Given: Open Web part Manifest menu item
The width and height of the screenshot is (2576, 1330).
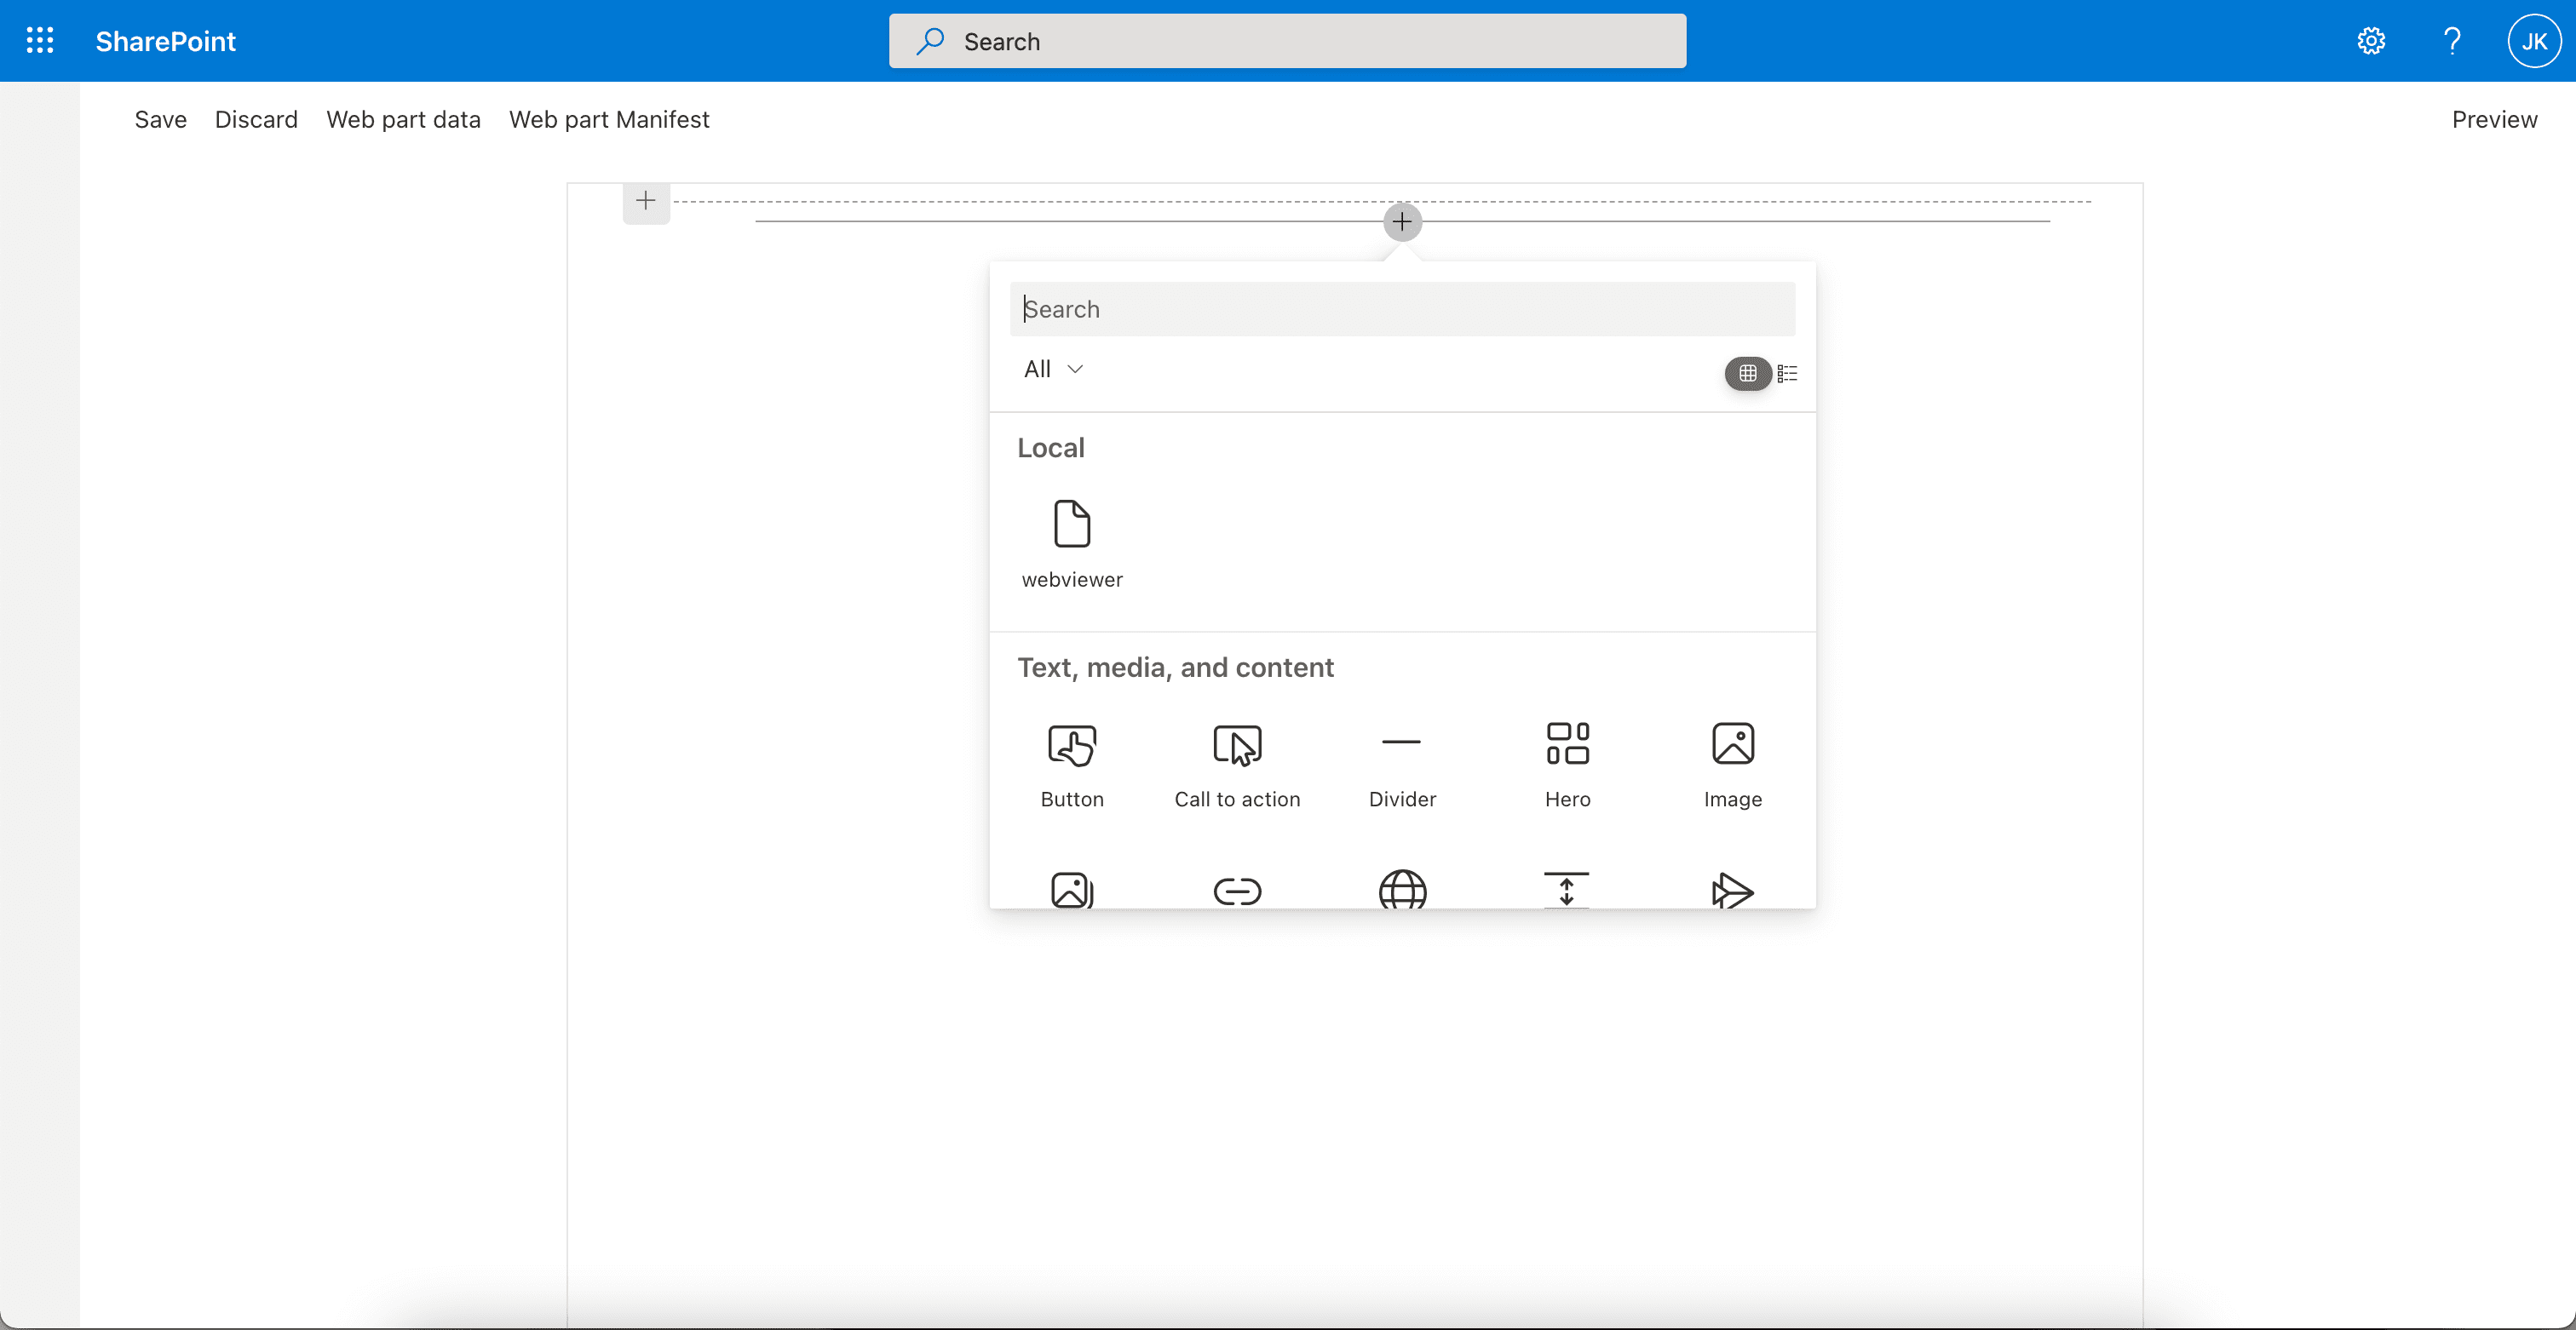Looking at the screenshot, I should point(609,119).
